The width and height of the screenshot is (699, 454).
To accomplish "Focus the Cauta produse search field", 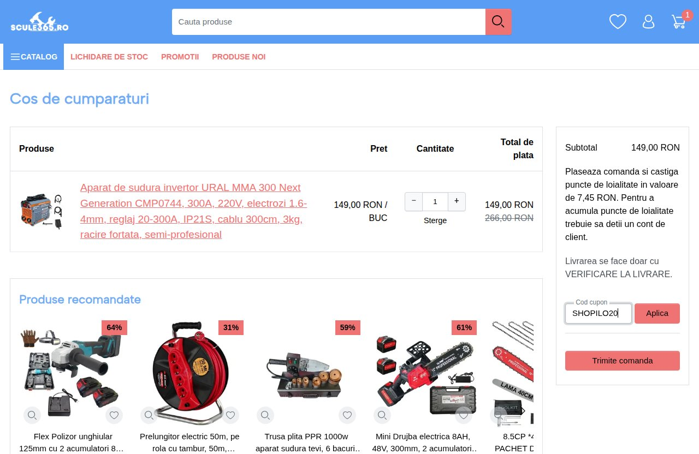I will (329, 22).
